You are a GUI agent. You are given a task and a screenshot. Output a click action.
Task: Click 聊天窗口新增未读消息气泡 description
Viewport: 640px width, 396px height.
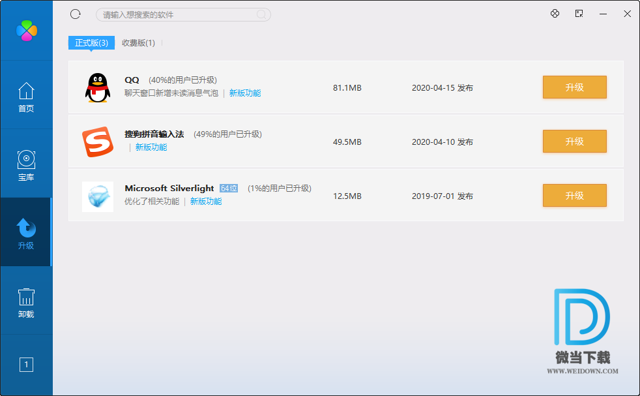171,93
